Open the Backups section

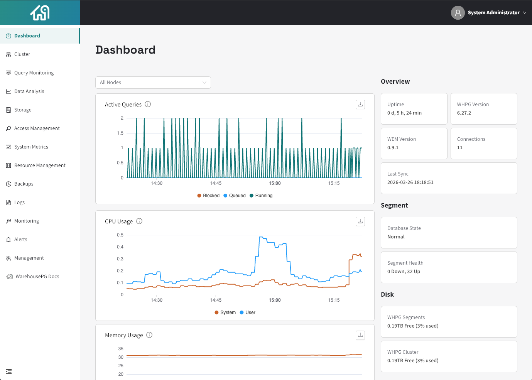[24, 184]
